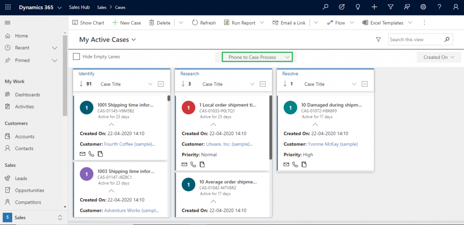
Task: Expand the Pinned section in sidebar
Action: tap(55, 60)
